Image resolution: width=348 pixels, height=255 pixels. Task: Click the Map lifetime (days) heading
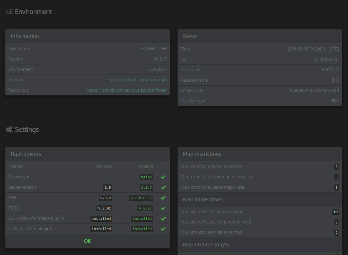[x=206, y=245]
